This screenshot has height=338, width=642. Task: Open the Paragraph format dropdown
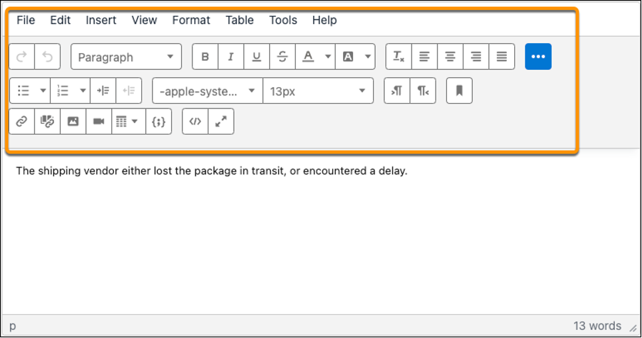point(126,57)
